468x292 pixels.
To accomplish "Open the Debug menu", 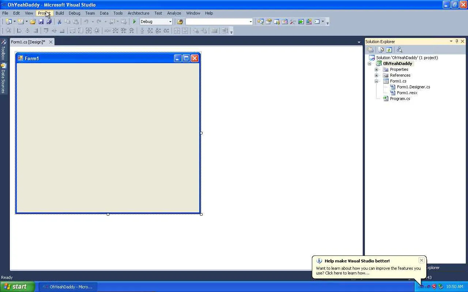I will pyautogui.click(x=74, y=13).
